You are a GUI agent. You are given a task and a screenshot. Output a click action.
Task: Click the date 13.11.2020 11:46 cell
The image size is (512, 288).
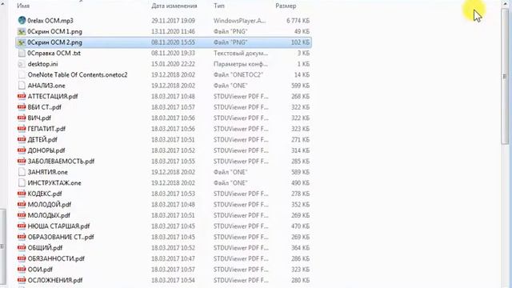(x=173, y=31)
